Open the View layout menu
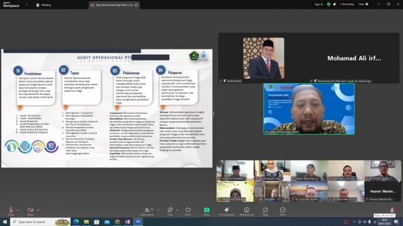 363,5
